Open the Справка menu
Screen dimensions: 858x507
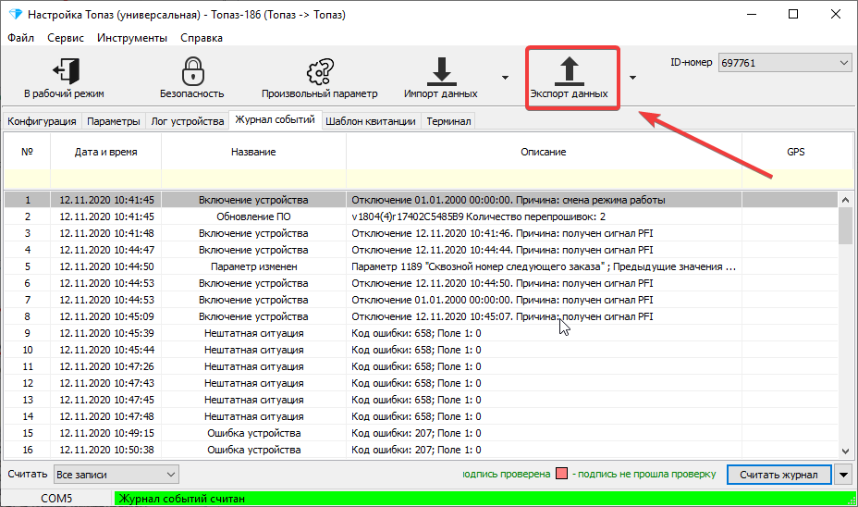click(x=202, y=38)
